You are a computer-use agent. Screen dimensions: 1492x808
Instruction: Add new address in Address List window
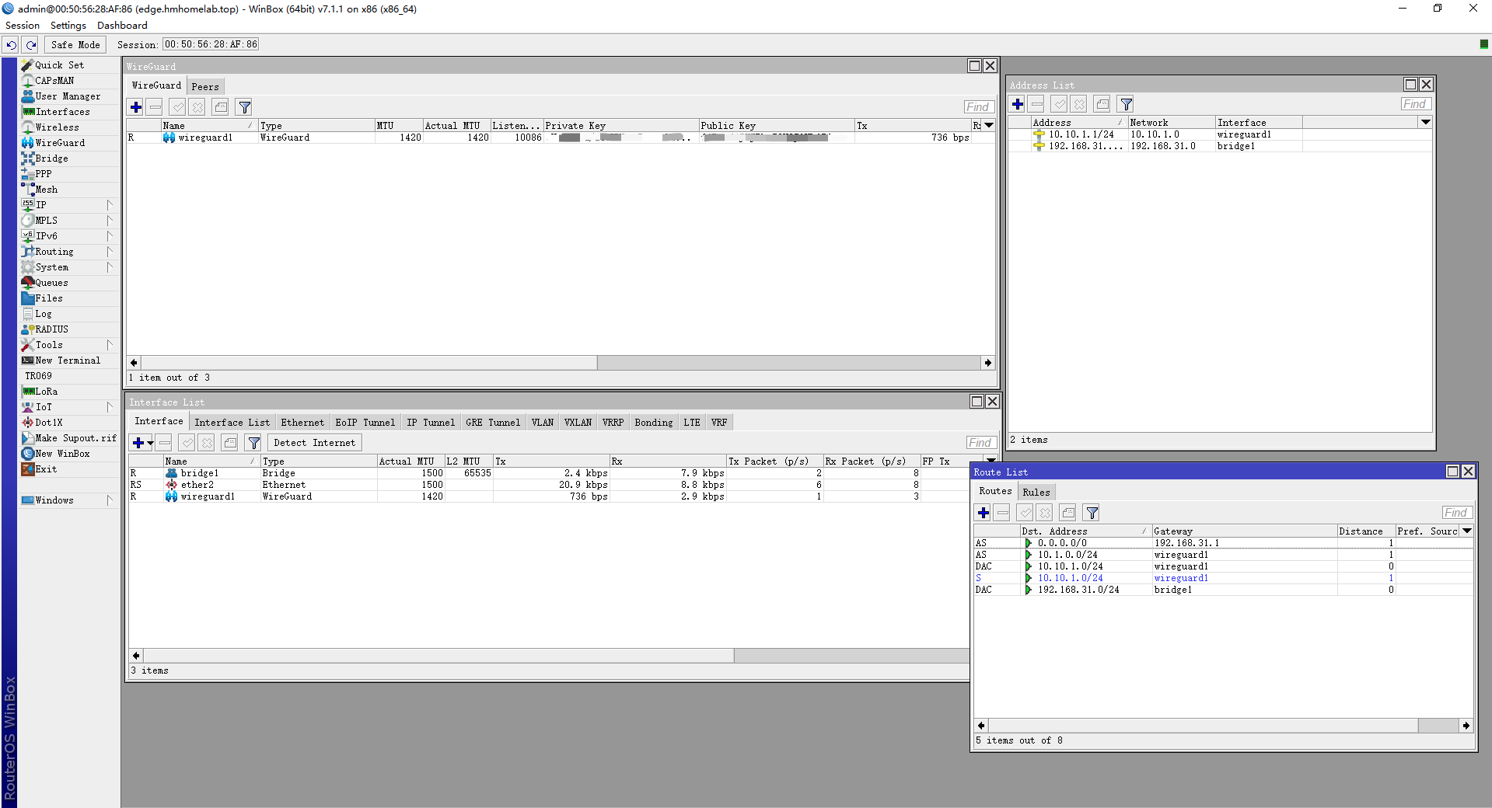tap(1018, 104)
